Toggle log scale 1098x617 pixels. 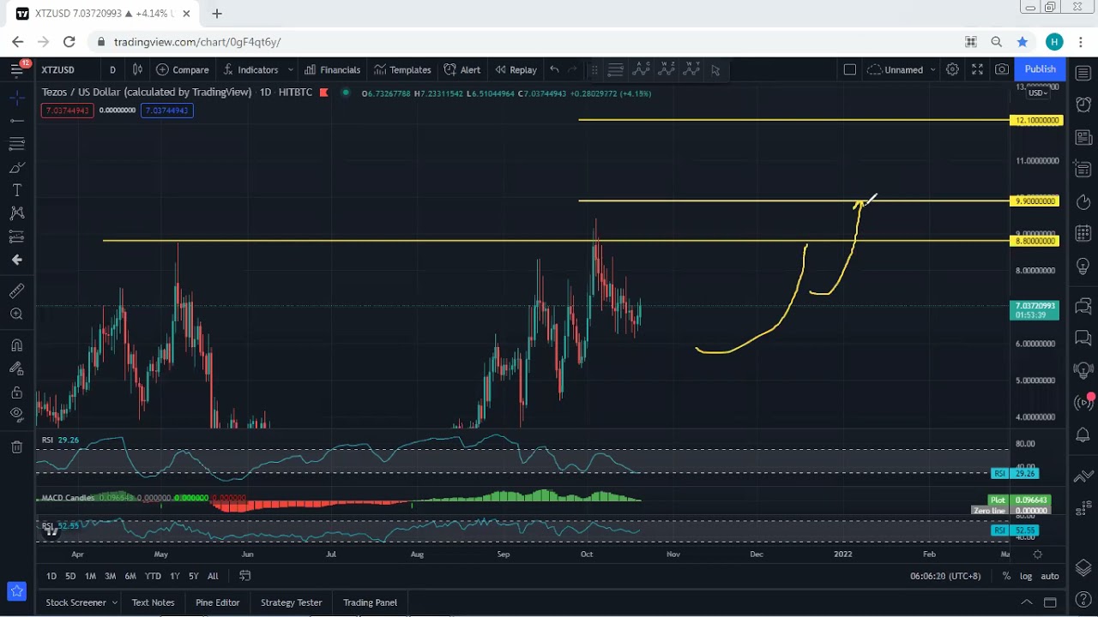tap(1026, 577)
